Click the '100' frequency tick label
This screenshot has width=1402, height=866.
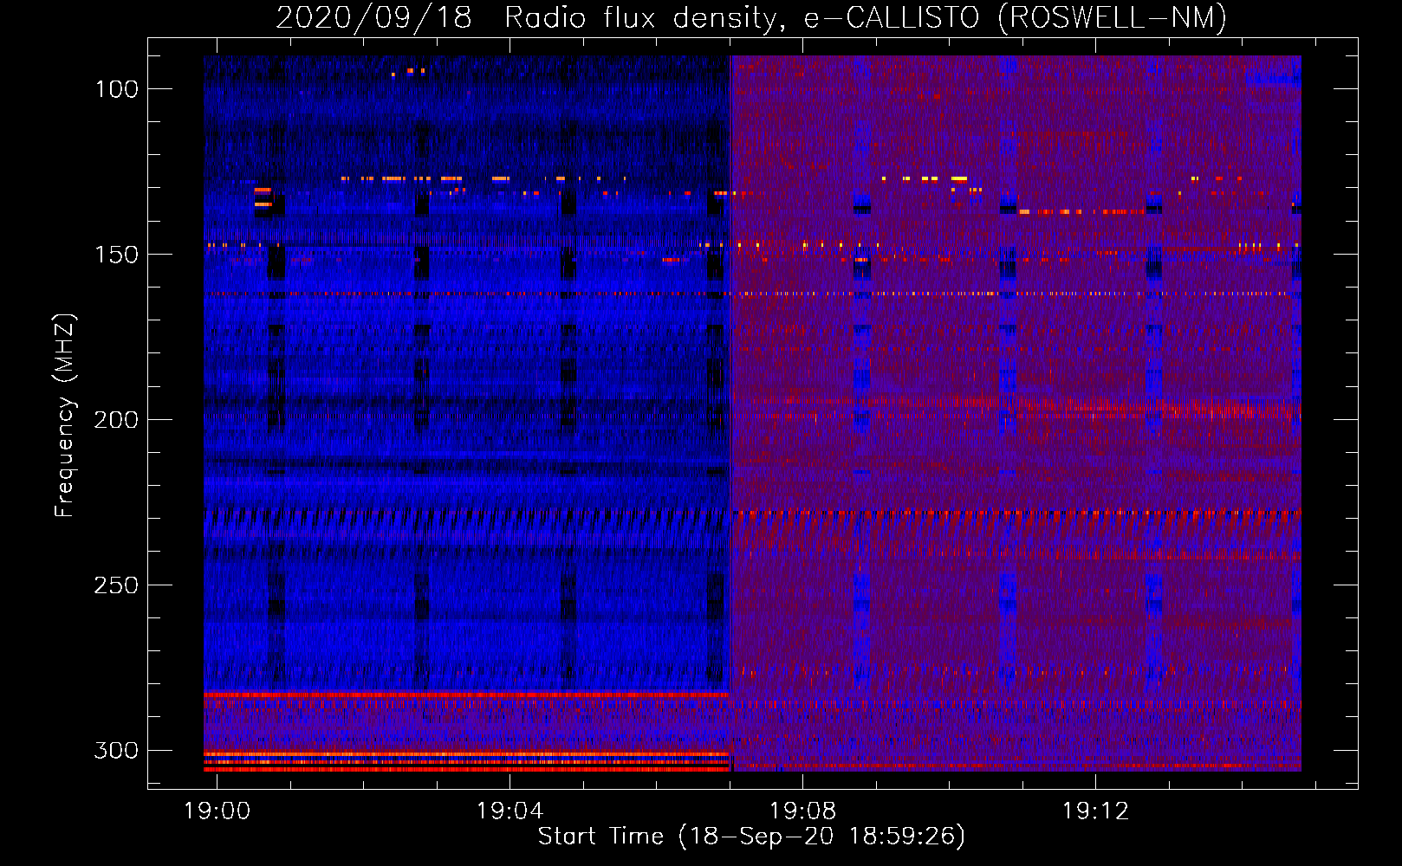116,89
